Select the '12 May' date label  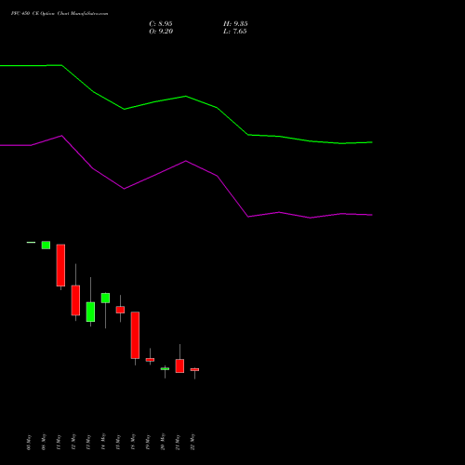point(73,442)
